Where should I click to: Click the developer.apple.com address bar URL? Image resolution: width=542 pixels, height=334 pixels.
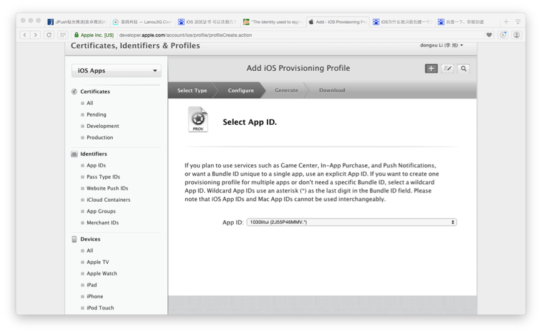pos(185,35)
